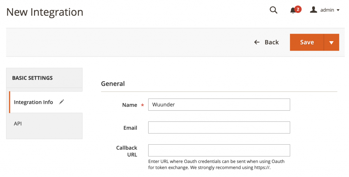Open notifications bell with 2 alerts
This screenshot has width=349, height=177.
tap(295, 10)
